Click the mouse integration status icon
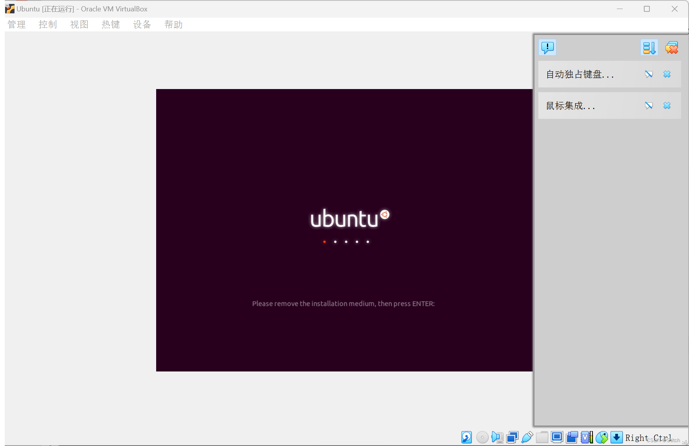Image resolution: width=689 pixels, height=446 pixels. (602, 437)
